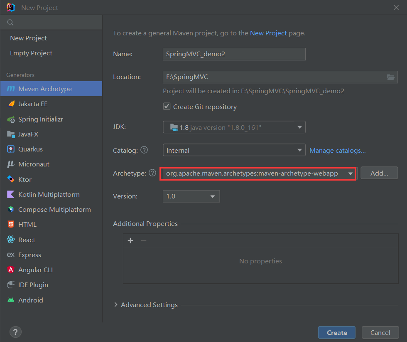This screenshot has width=407, height=342.
Task: Select JavaFX generator label
Action: point(28,134)
